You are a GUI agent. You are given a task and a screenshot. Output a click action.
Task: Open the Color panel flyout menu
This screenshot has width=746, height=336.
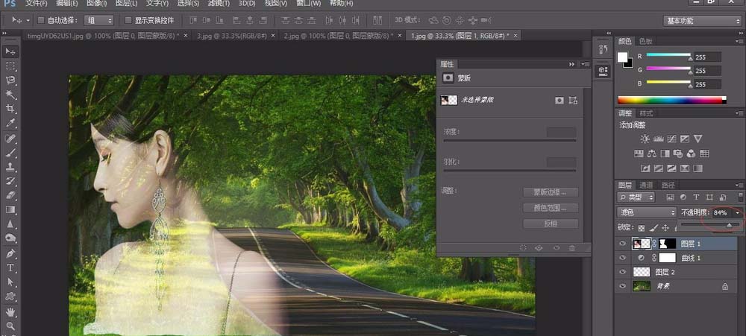pos(740,41)
